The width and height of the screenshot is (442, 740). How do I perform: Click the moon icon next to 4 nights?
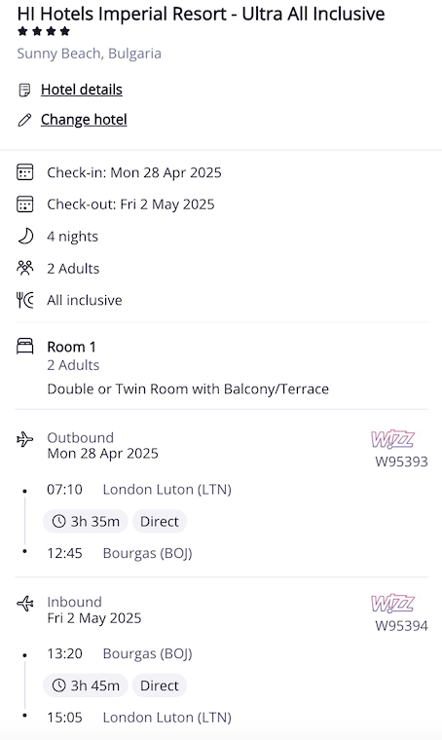pos(25,236)
